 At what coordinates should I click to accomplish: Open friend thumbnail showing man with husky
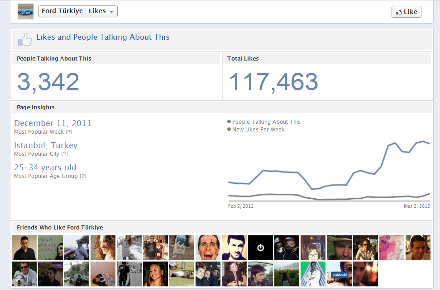click(x=24, y=274)
